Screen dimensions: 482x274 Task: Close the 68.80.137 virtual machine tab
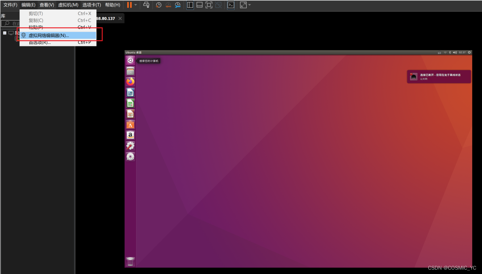(120, 18)
